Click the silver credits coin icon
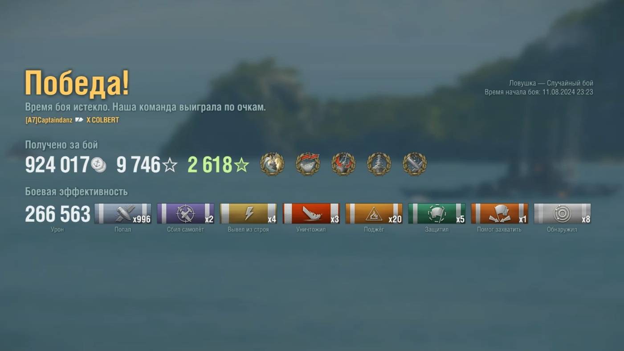 99,165
